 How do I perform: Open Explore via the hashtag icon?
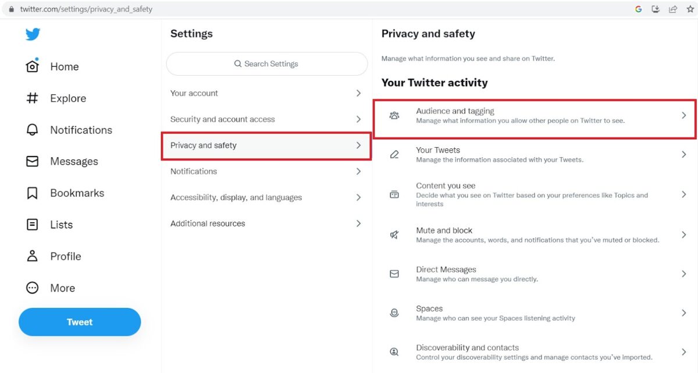33,98
